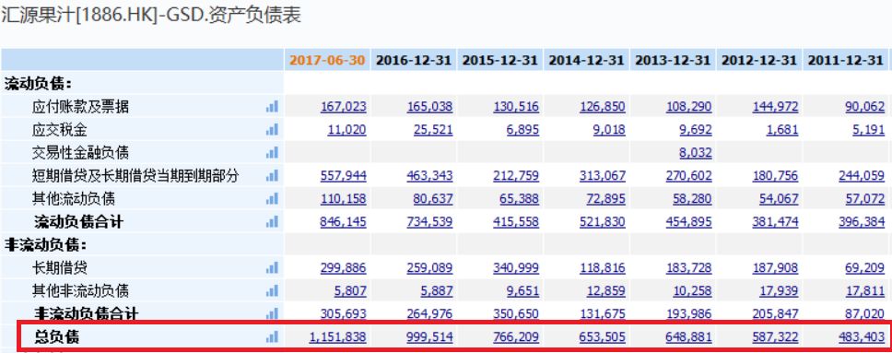Select the 2017-06-30 column header
The image size is (892, 353).
tap(327, 60)
